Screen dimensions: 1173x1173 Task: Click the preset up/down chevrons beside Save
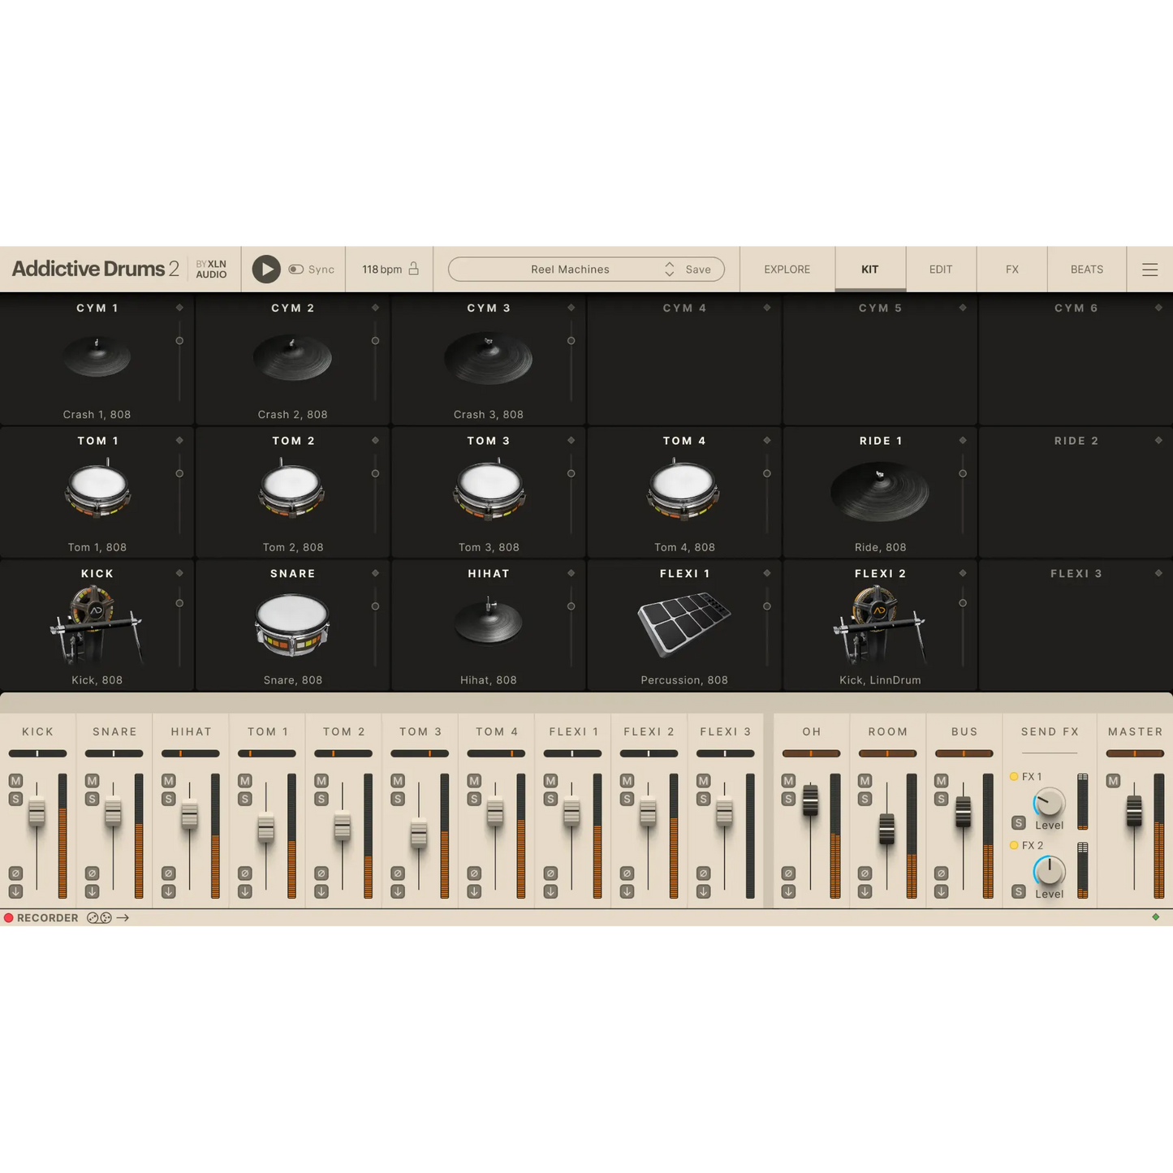(669, 269)
